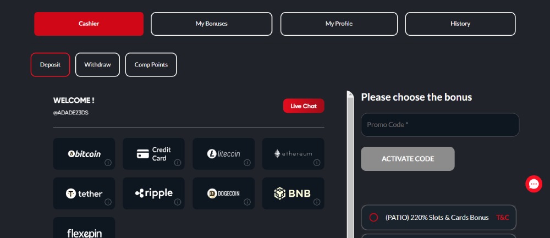Pick the Dogecoin deposit option

tap(223, 193)
